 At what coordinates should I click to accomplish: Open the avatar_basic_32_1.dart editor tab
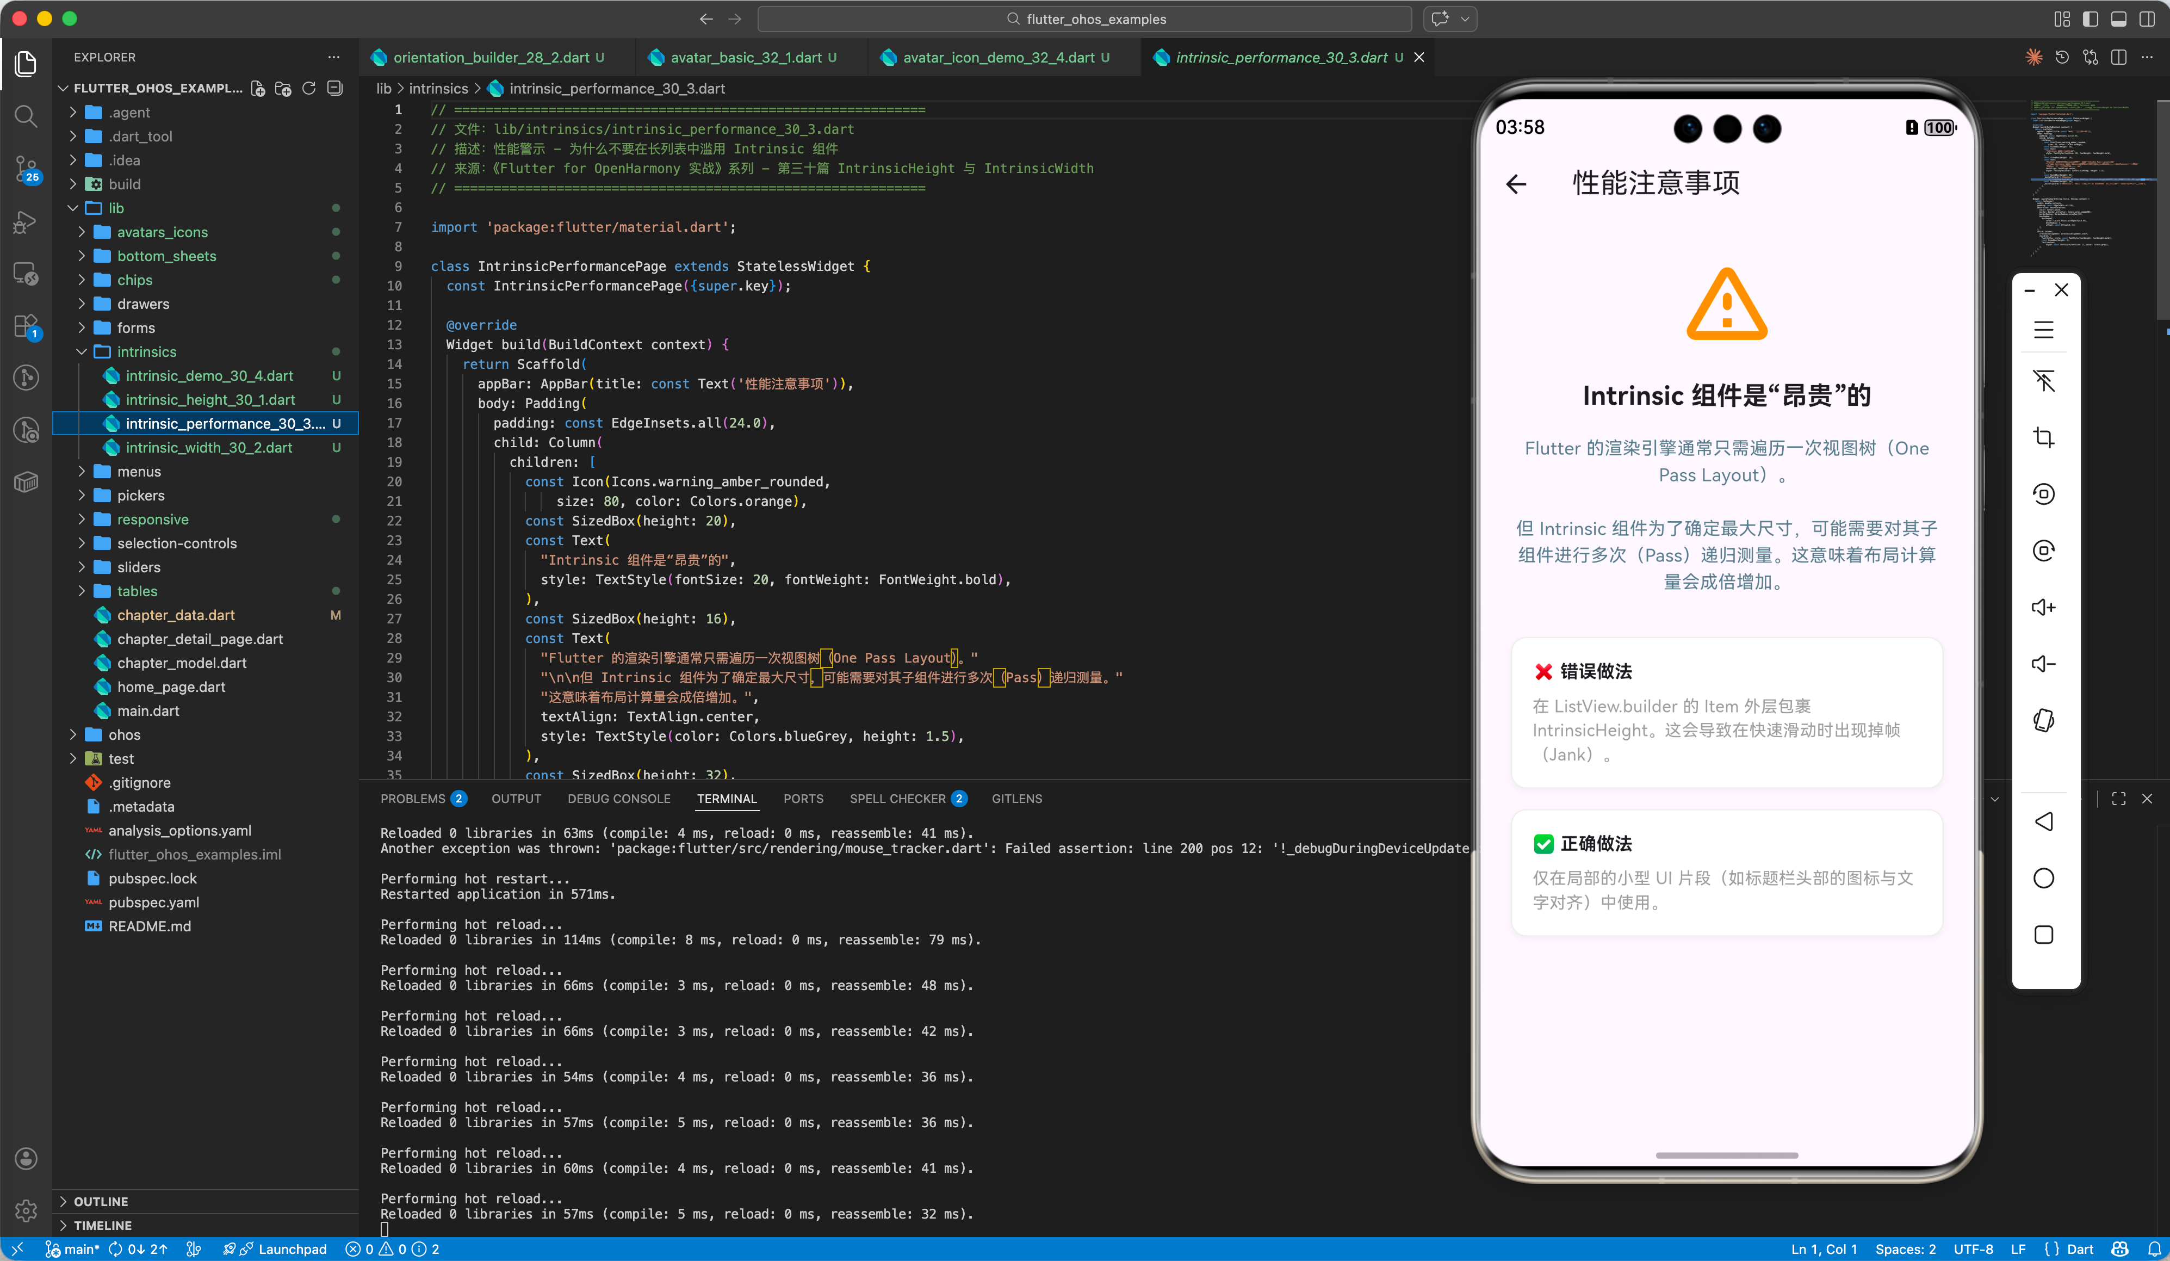[746, 58]
